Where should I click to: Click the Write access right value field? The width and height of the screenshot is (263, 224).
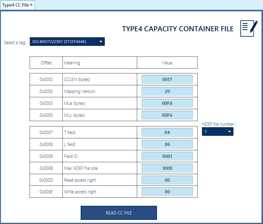(167, 192)
